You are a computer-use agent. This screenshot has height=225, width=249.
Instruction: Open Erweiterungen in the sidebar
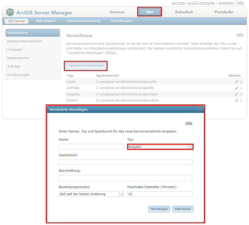18,75
